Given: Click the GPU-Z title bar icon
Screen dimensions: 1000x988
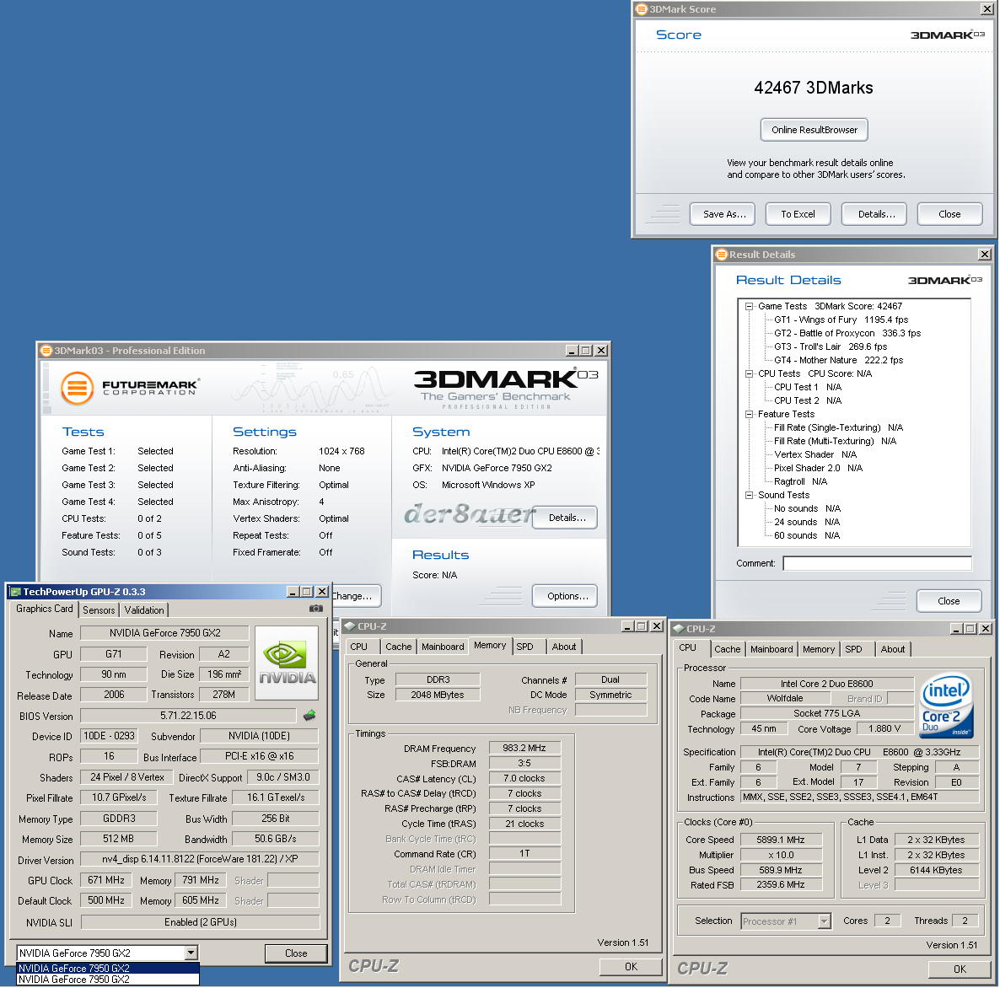Looking at the screenshot, I should tap(15, 592).
